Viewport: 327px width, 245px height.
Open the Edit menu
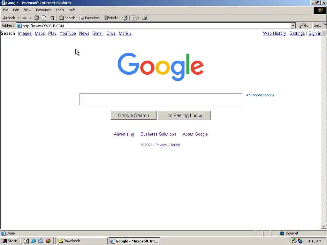(16, 10)
